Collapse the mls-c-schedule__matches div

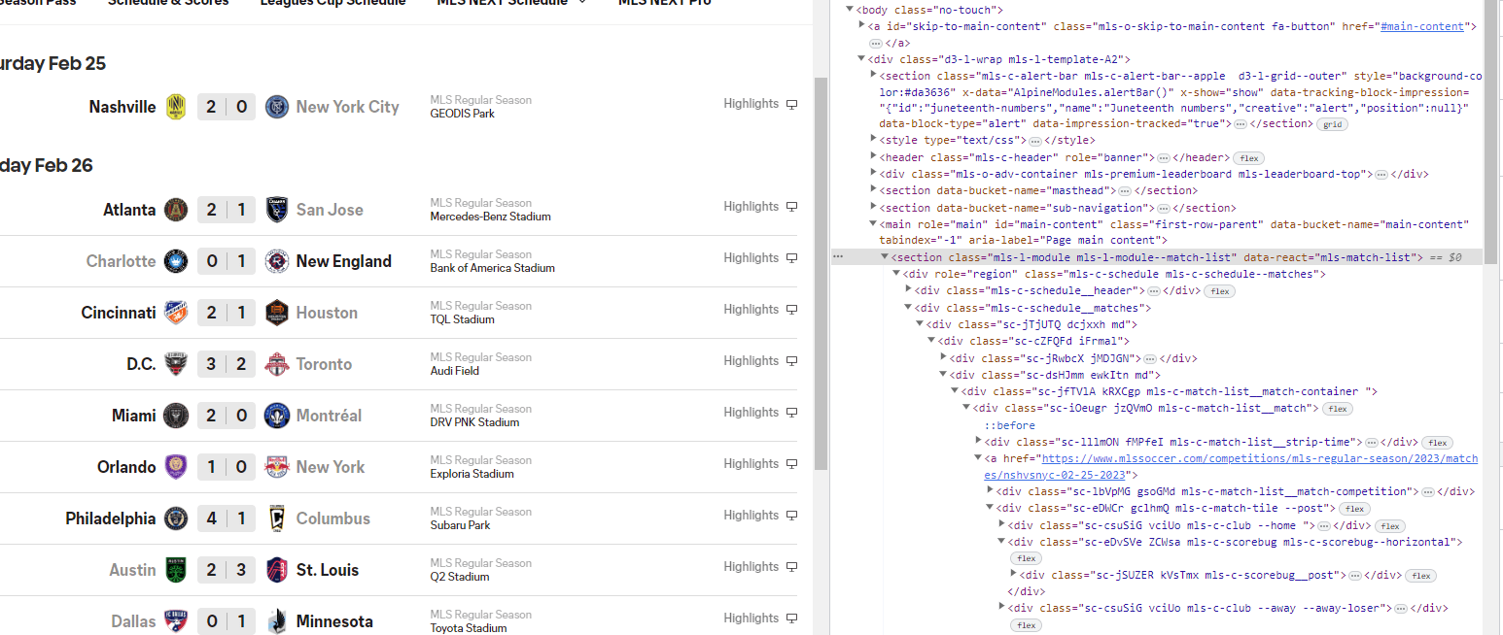(x=908, y=308)
